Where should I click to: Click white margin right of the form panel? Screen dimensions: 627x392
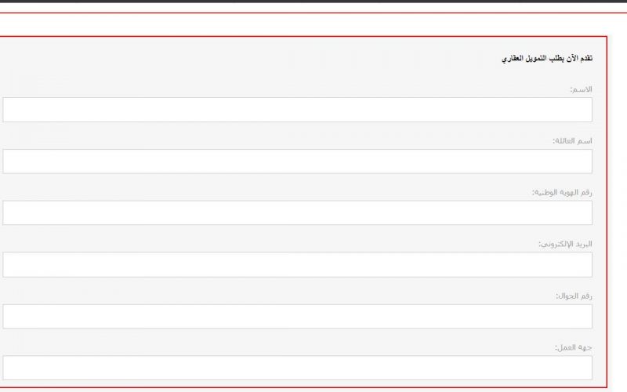[618, 212]
